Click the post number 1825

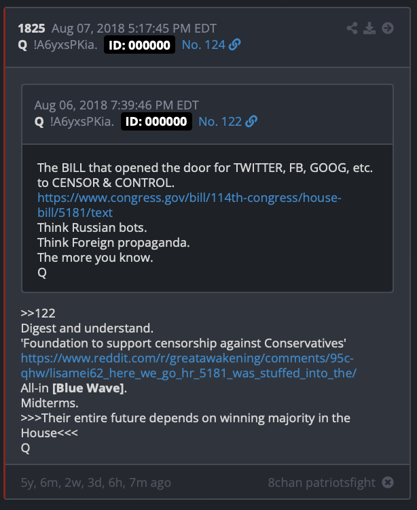tap(31, 29)
